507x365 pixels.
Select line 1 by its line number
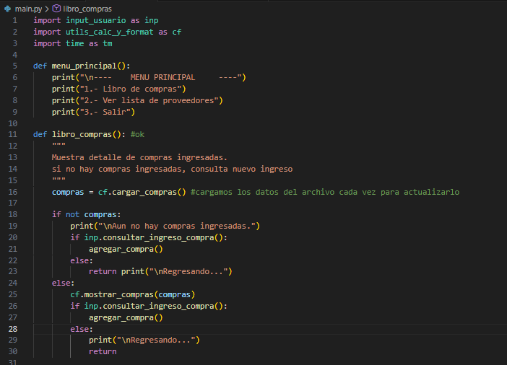tap(14, 20)
